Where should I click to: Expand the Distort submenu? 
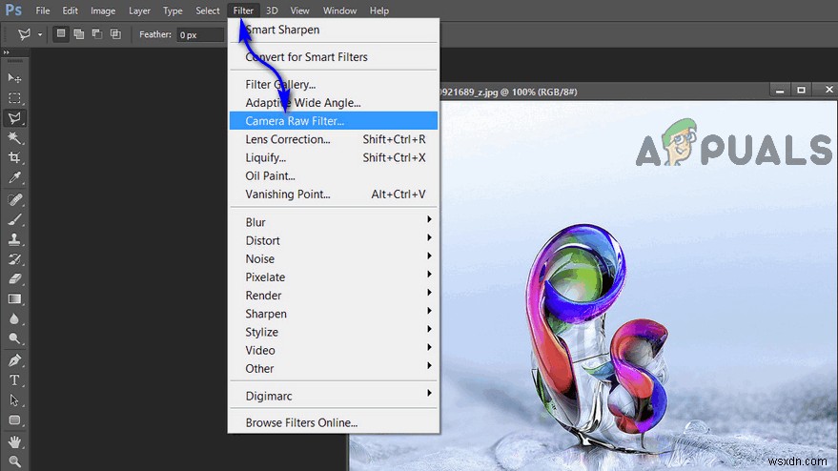[334, 240]
